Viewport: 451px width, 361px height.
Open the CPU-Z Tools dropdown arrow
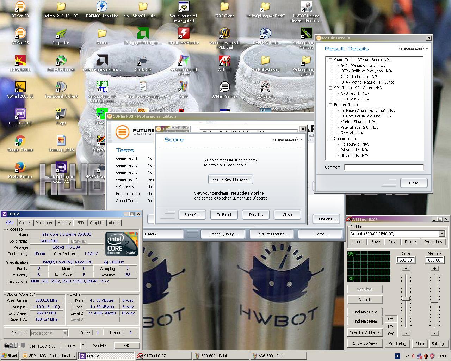83,345
